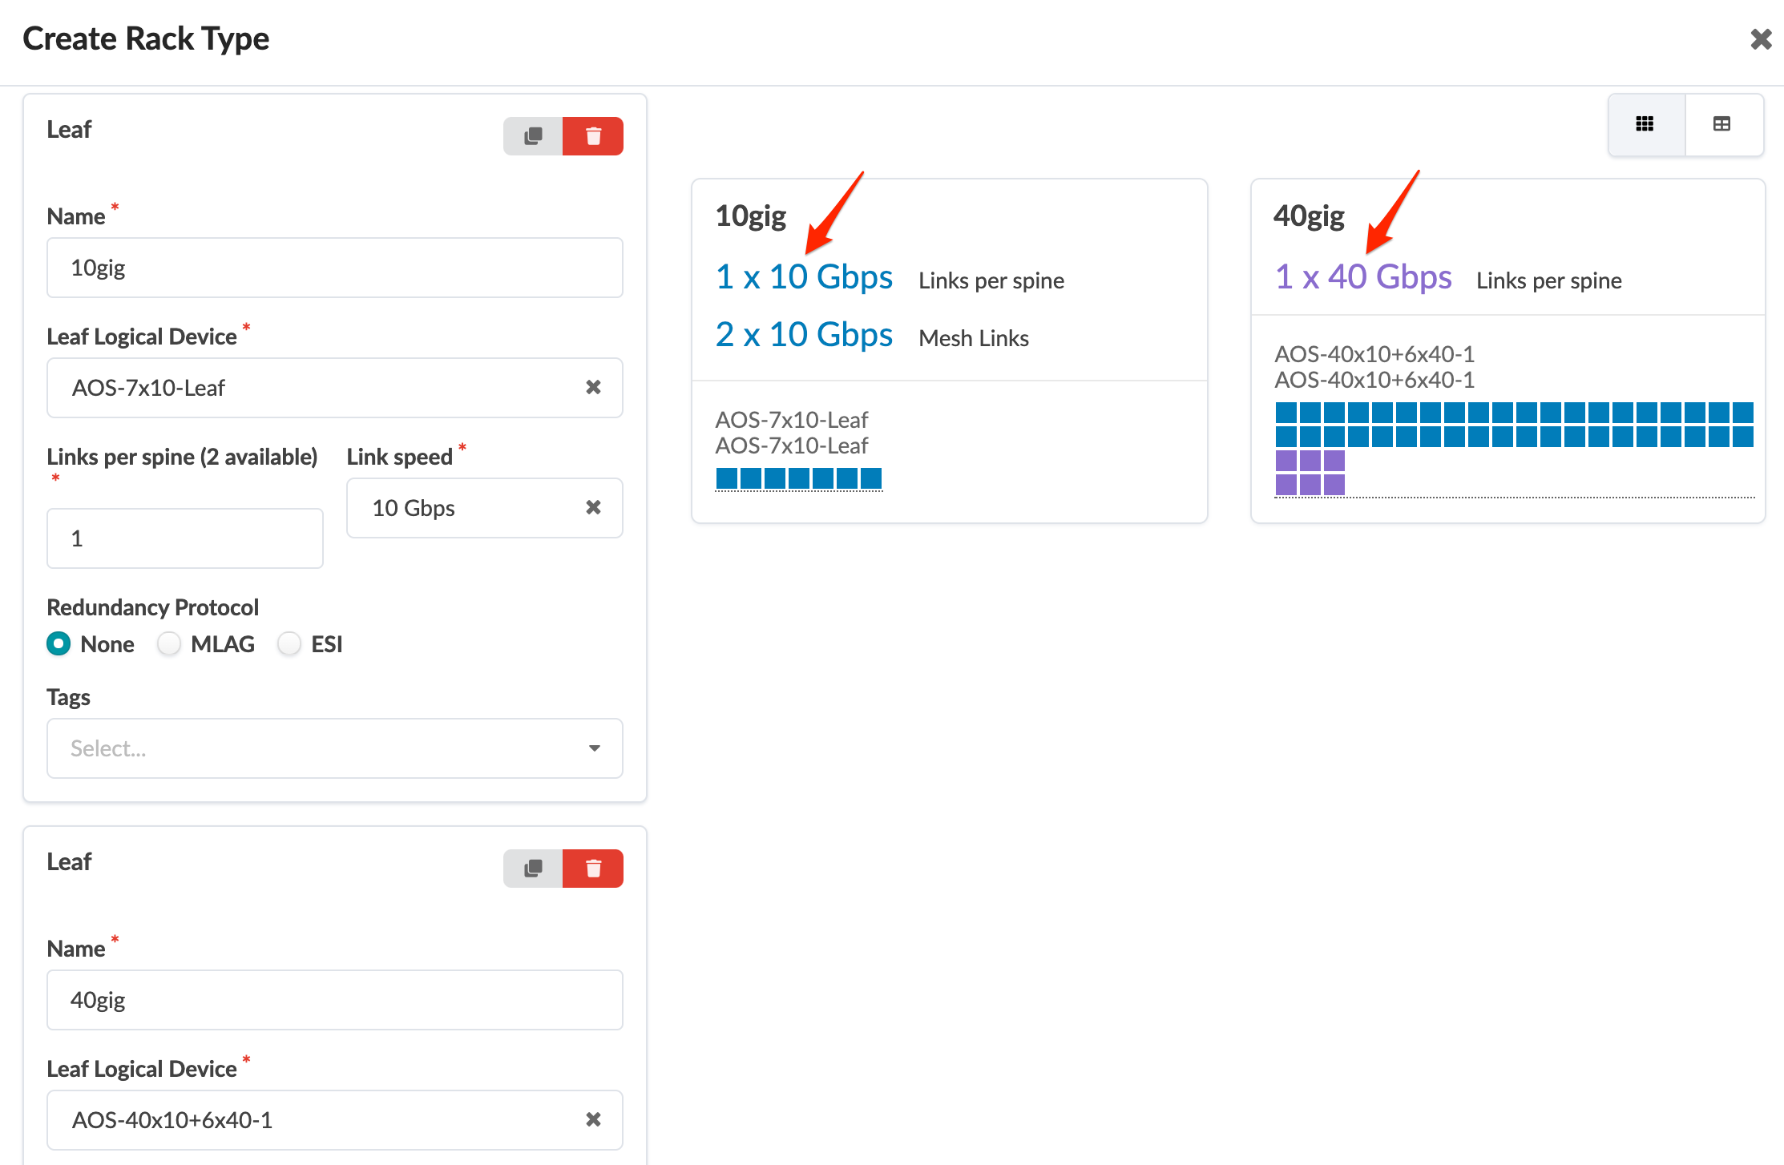
Task: Close the Create Rack Type dialog
Action: (1761, 38)
